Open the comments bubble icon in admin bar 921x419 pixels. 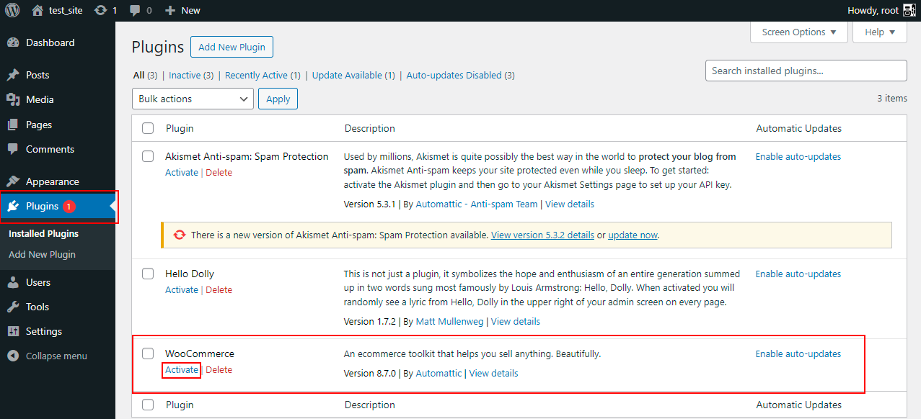pos(135,10)
